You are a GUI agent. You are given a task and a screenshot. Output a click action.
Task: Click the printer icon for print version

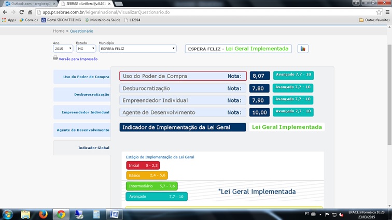point(55,58)
